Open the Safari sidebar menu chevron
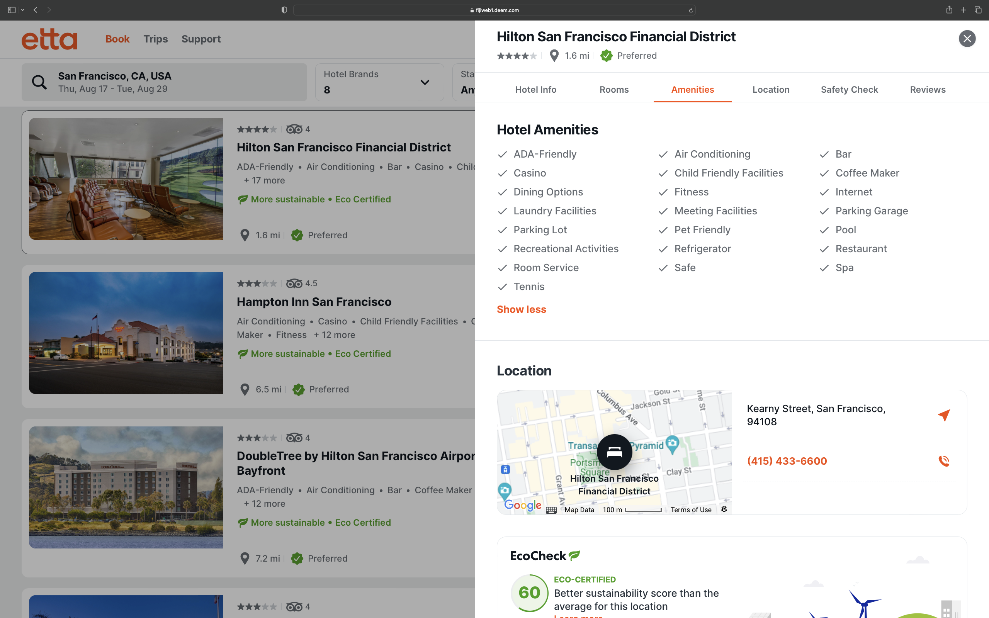 click(22, 10)
